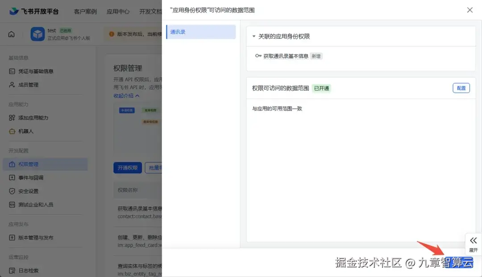
Task: Click the 配置 button next to 已开通
Action: point(461,88)
